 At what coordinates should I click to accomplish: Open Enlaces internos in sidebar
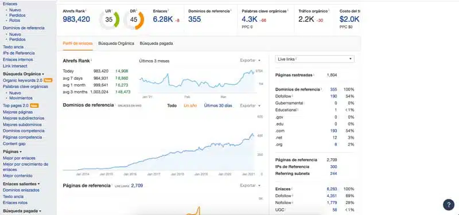click(18, 60)
